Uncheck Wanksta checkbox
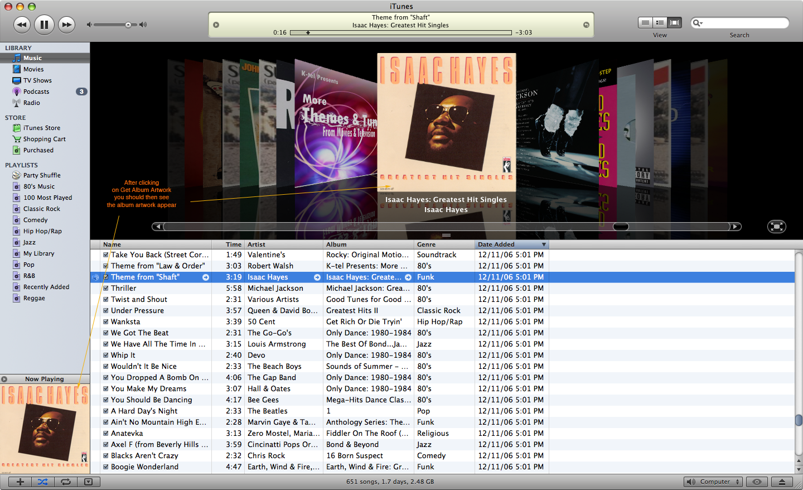The image size is (803, 490). 105,321
